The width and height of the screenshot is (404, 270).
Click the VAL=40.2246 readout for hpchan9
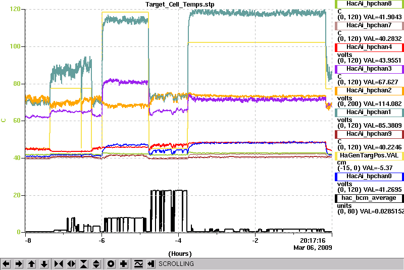[x=382, y=147]
